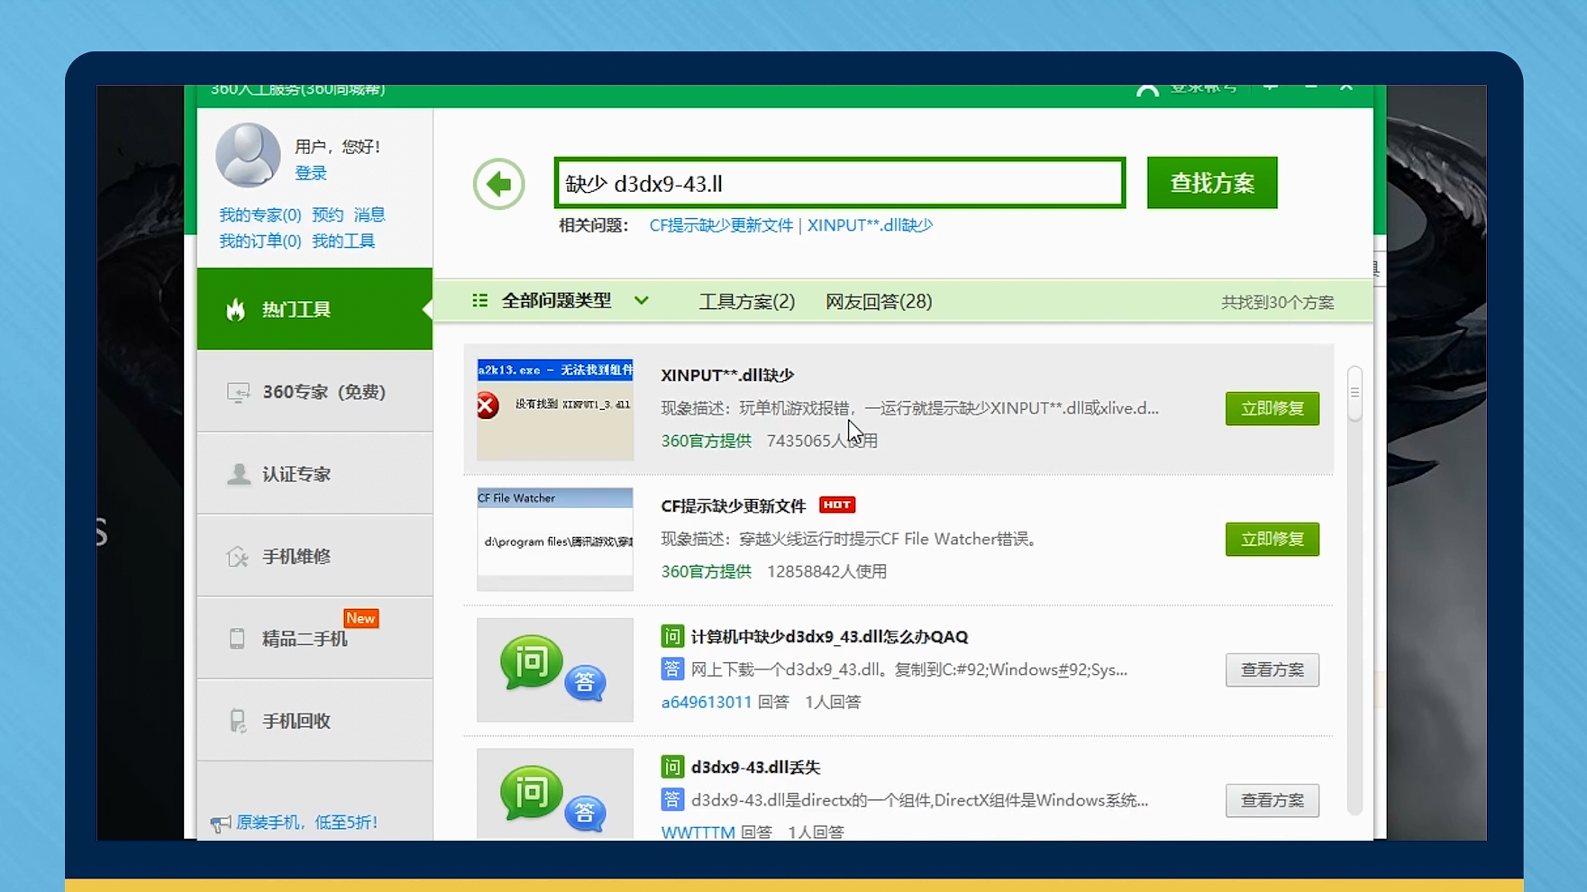Open the title bar menu dropdown arrow
Screen dimensions: 1587x892
coord(1271,88)
